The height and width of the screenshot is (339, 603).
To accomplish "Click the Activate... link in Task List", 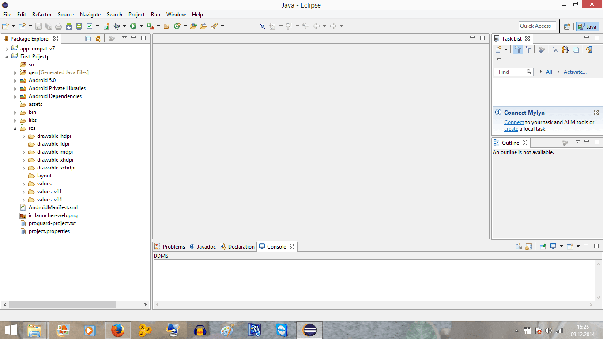I will tap(575, 72).
